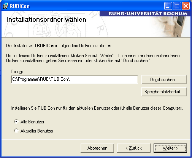Image resolution: width=192 pixels, height=158 pixels.
Task: Close the RUBICon installer window
Action: 186,6
